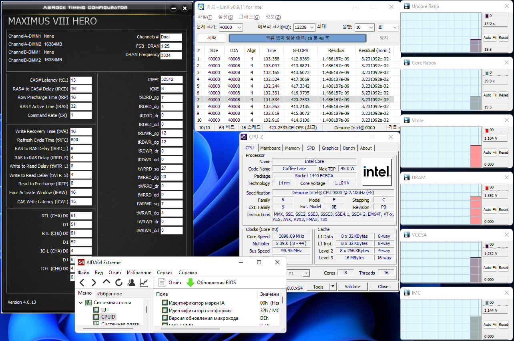This screenshot has height=341, width=514.
Task: Click the Uncore Ratio color swatch
Action: (x=487, y=16)
